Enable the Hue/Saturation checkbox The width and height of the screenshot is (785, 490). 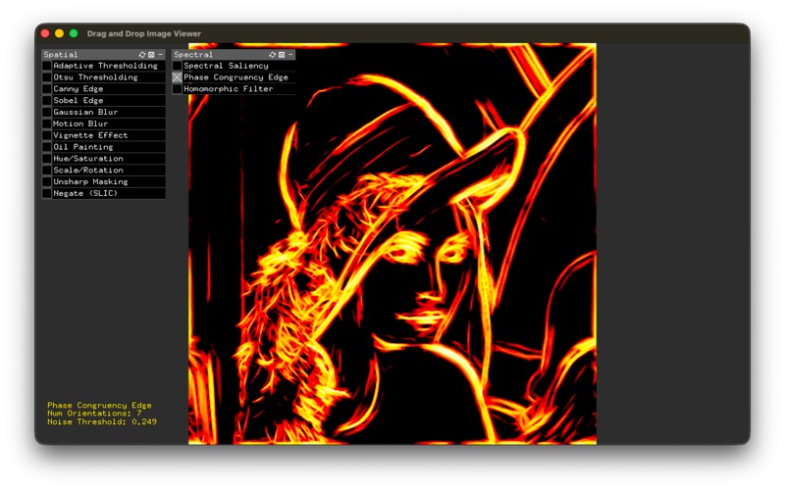click(x=47, y=159)
